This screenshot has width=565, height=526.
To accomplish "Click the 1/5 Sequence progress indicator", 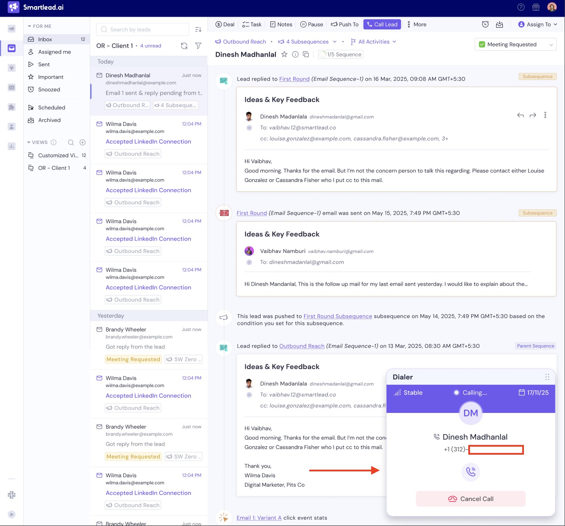I will [x=341, y=54].
